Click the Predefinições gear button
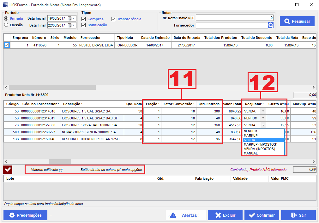 [26, 215]
